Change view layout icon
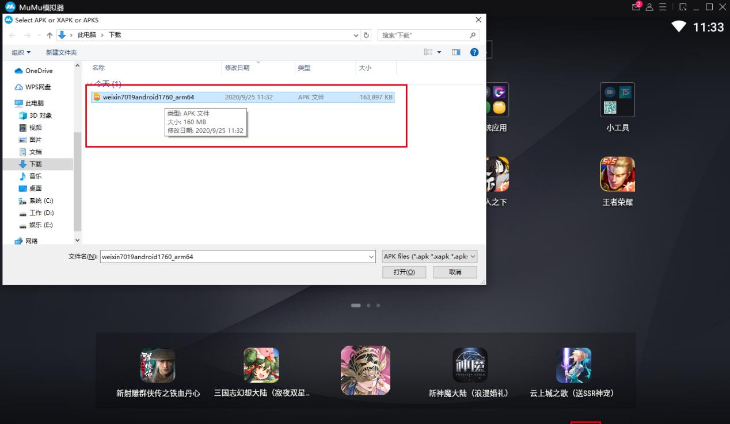This screenshot has width=730, height=424. coord(428,52)
